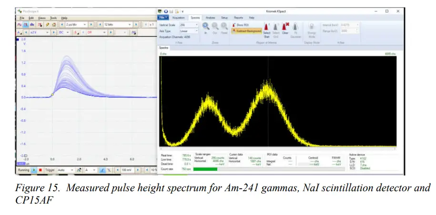The image size is (436, 215).
Task: Open the Analysis ribbon tab
Action: [x=211, y=18]
